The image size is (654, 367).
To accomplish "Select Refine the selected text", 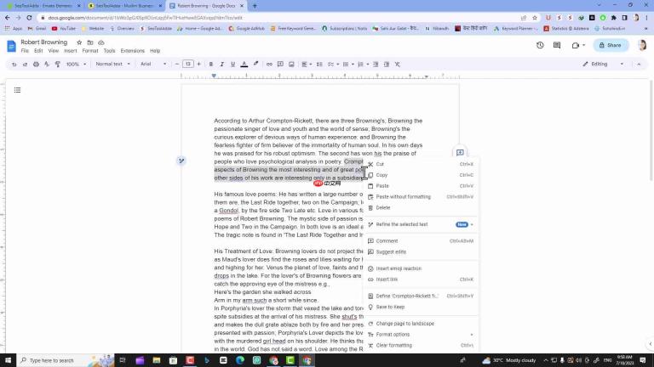I will point(422,224).
